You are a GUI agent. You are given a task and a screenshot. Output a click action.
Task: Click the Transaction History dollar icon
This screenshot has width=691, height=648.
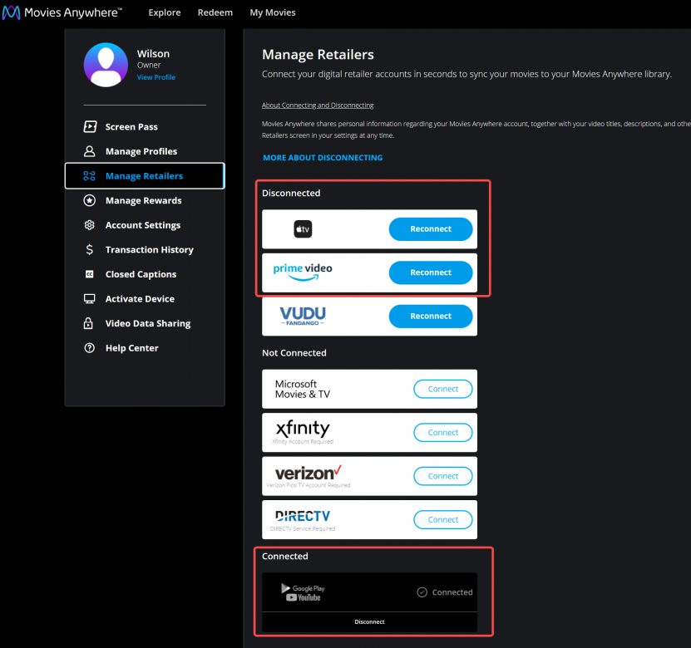click(x=90, y=249)
